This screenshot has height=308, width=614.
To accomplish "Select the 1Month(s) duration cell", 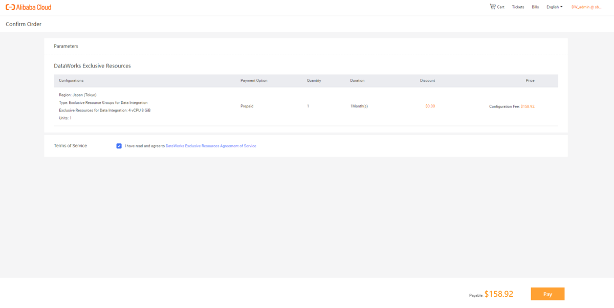I will tap(359, 106).
